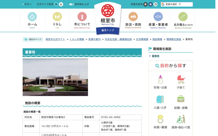218x136 pixels.
Task: Open 蒼香苑 link in the sidebar
Action: pyautogui.click(x=155, y=56)
